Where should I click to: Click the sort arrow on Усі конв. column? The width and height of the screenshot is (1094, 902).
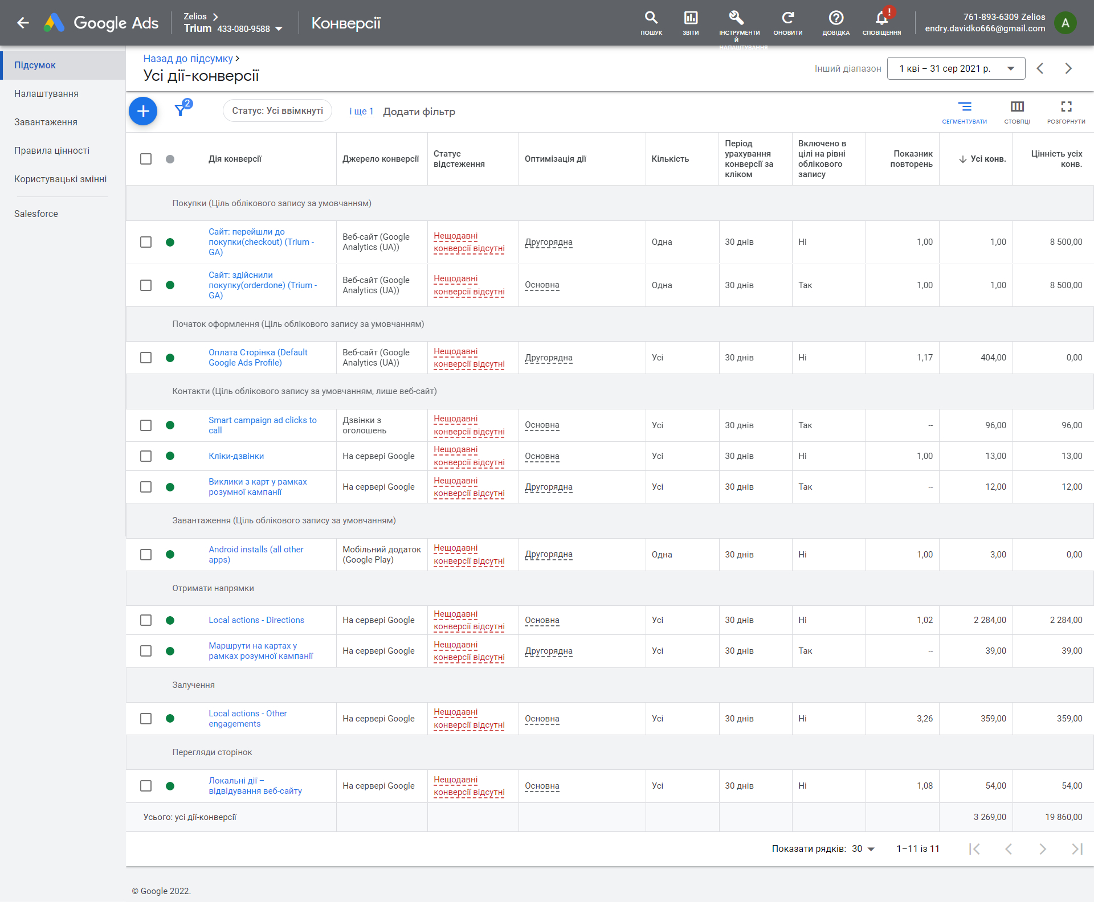(962, 159)
